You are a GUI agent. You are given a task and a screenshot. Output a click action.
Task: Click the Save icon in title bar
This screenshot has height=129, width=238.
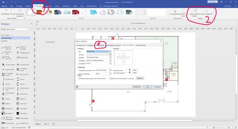tap(3, 2)
